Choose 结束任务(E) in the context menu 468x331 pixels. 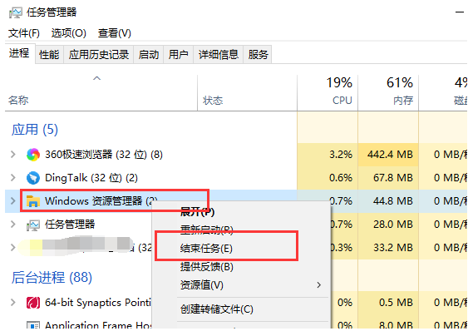pyautogui.click(x=206, y=248)
